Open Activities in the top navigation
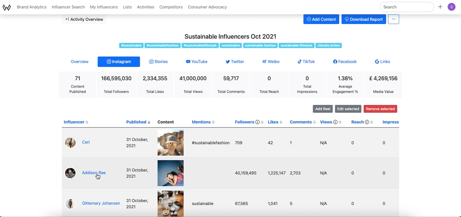This screenshot has width=461, height=217. [146, 7]
